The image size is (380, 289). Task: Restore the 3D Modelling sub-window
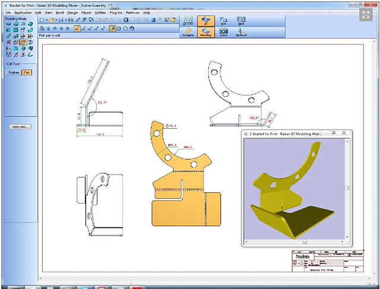pos(334,133)
